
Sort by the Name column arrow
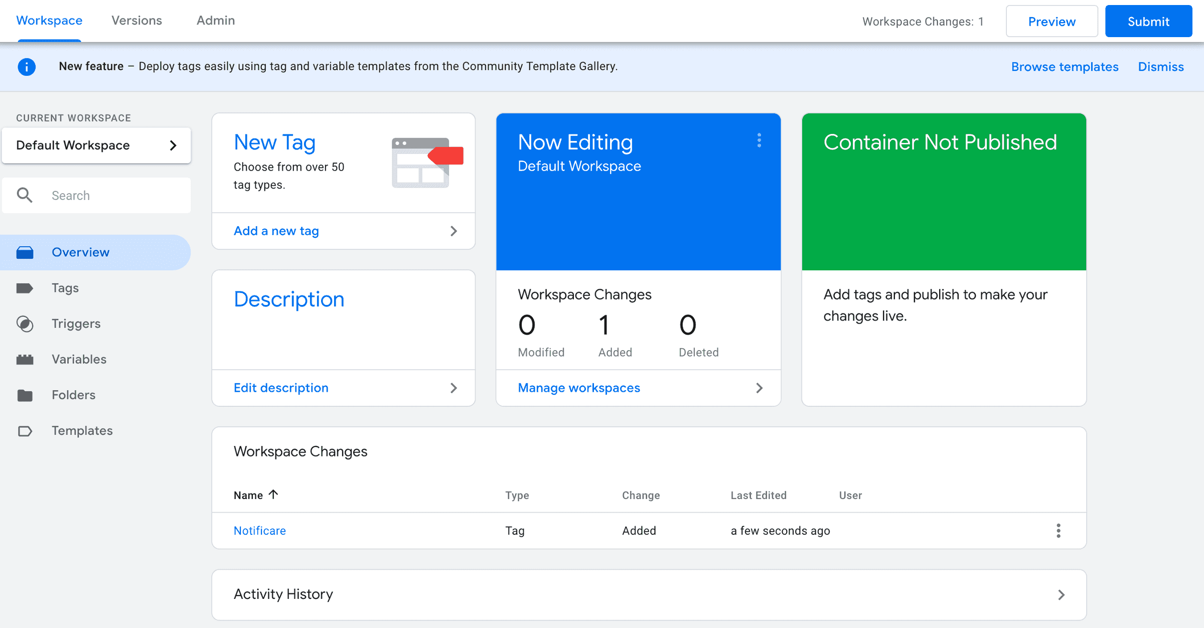(273, 495)
